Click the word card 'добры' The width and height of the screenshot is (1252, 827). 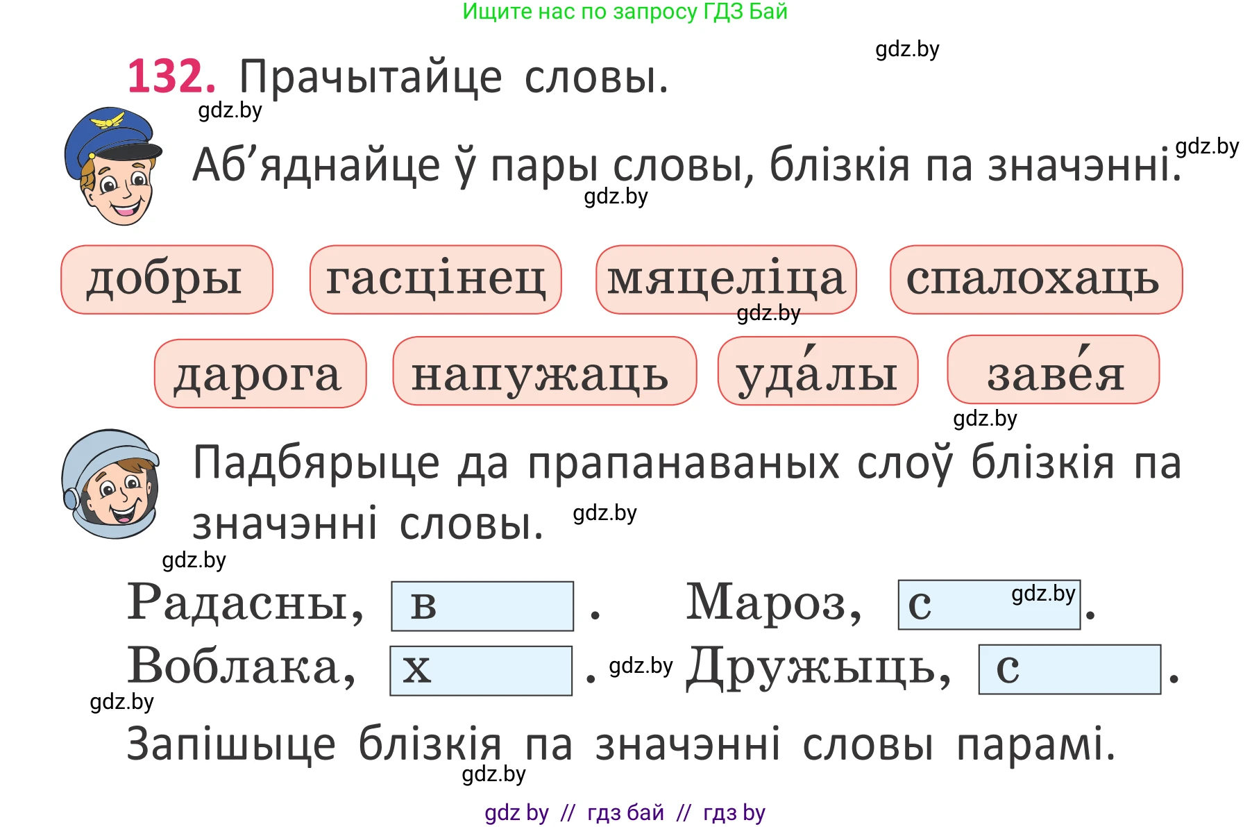point(167,279)
